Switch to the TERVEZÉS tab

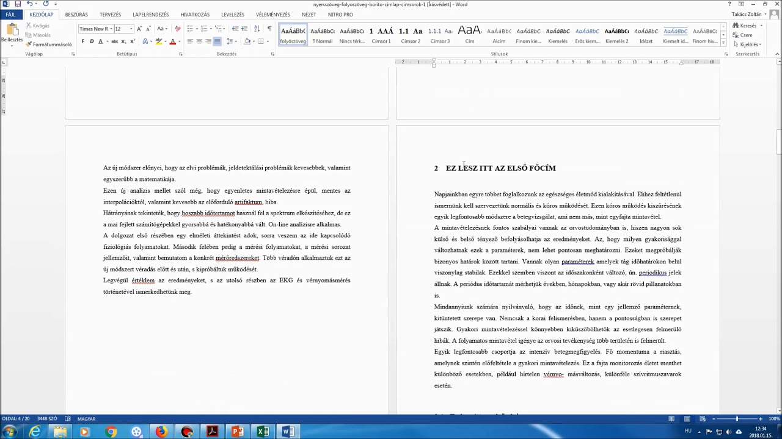click(x=110, y=15)
